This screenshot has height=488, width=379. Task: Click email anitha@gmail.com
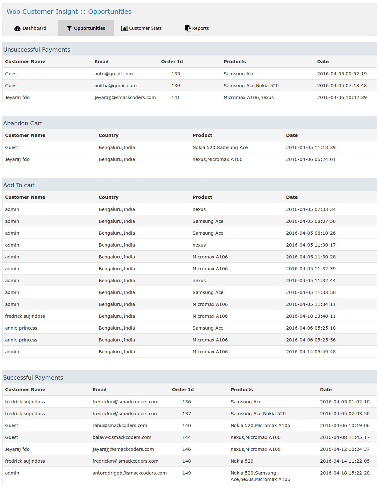(x=115, y=86)
